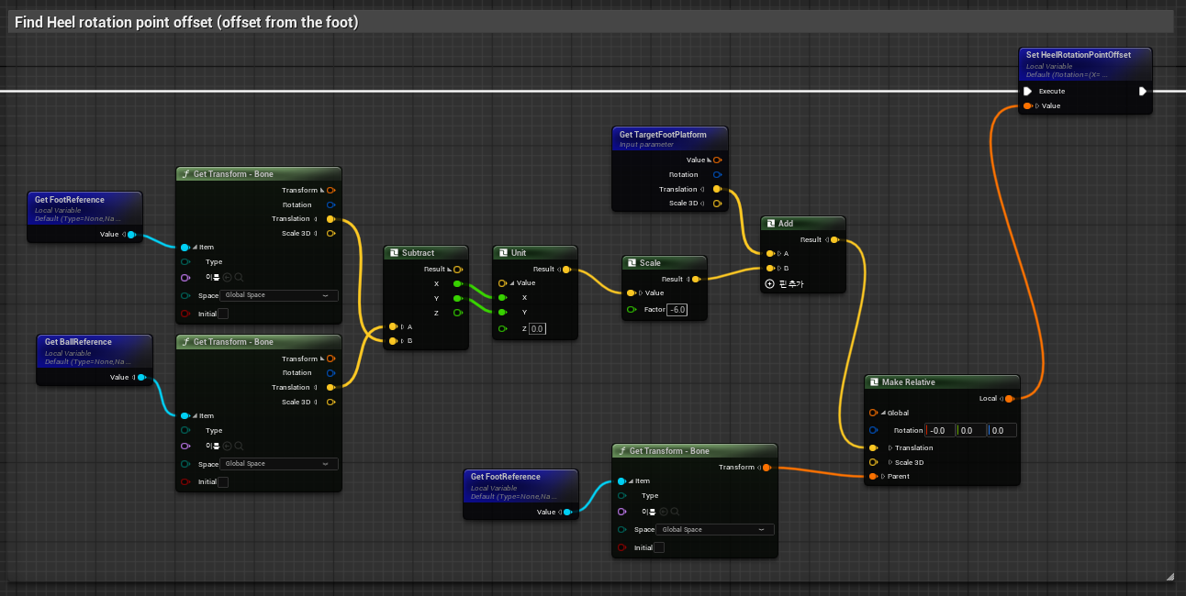Click the Subtract node header icon
Viewport: 1186px width, 596px height.
393,253
